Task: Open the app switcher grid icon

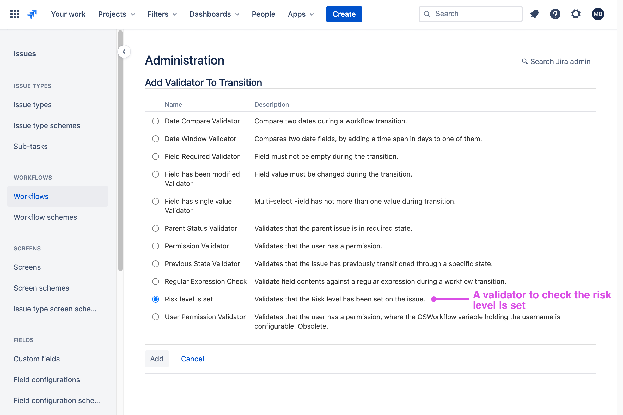Action: click(15, 14)
